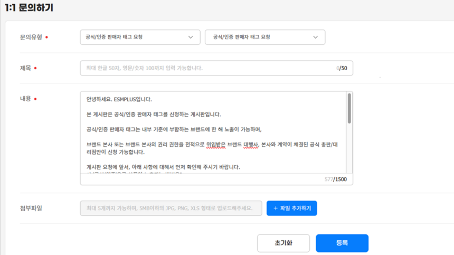454x255 pixels.
Task: Click the 첨부파일 label
Action: coord(31,208)
